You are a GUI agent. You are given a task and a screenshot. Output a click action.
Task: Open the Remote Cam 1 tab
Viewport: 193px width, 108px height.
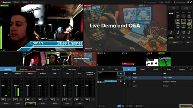tap(24, 69)
